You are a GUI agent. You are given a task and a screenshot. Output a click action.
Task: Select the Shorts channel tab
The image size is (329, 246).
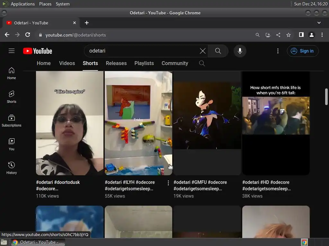pyautogui.click(x=90, y=63)
